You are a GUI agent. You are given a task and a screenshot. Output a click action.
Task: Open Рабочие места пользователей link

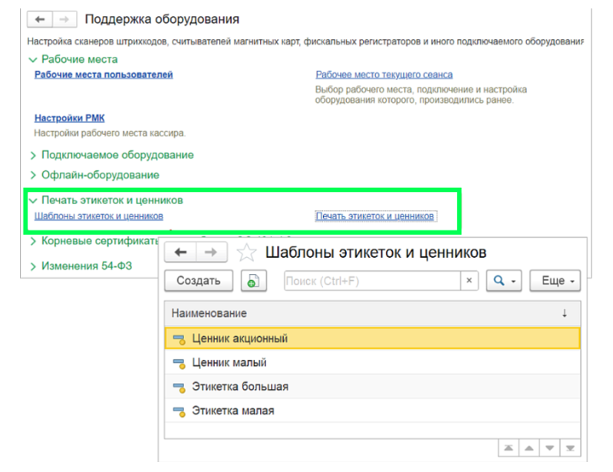click(x=104, y=74)
